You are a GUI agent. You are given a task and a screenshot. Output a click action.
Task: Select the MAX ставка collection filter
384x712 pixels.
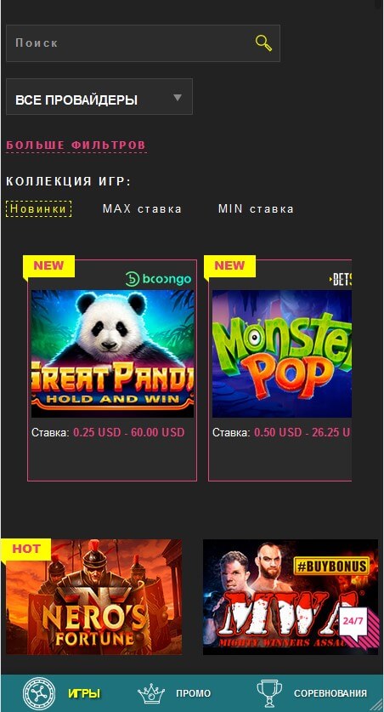coord(142,209)
